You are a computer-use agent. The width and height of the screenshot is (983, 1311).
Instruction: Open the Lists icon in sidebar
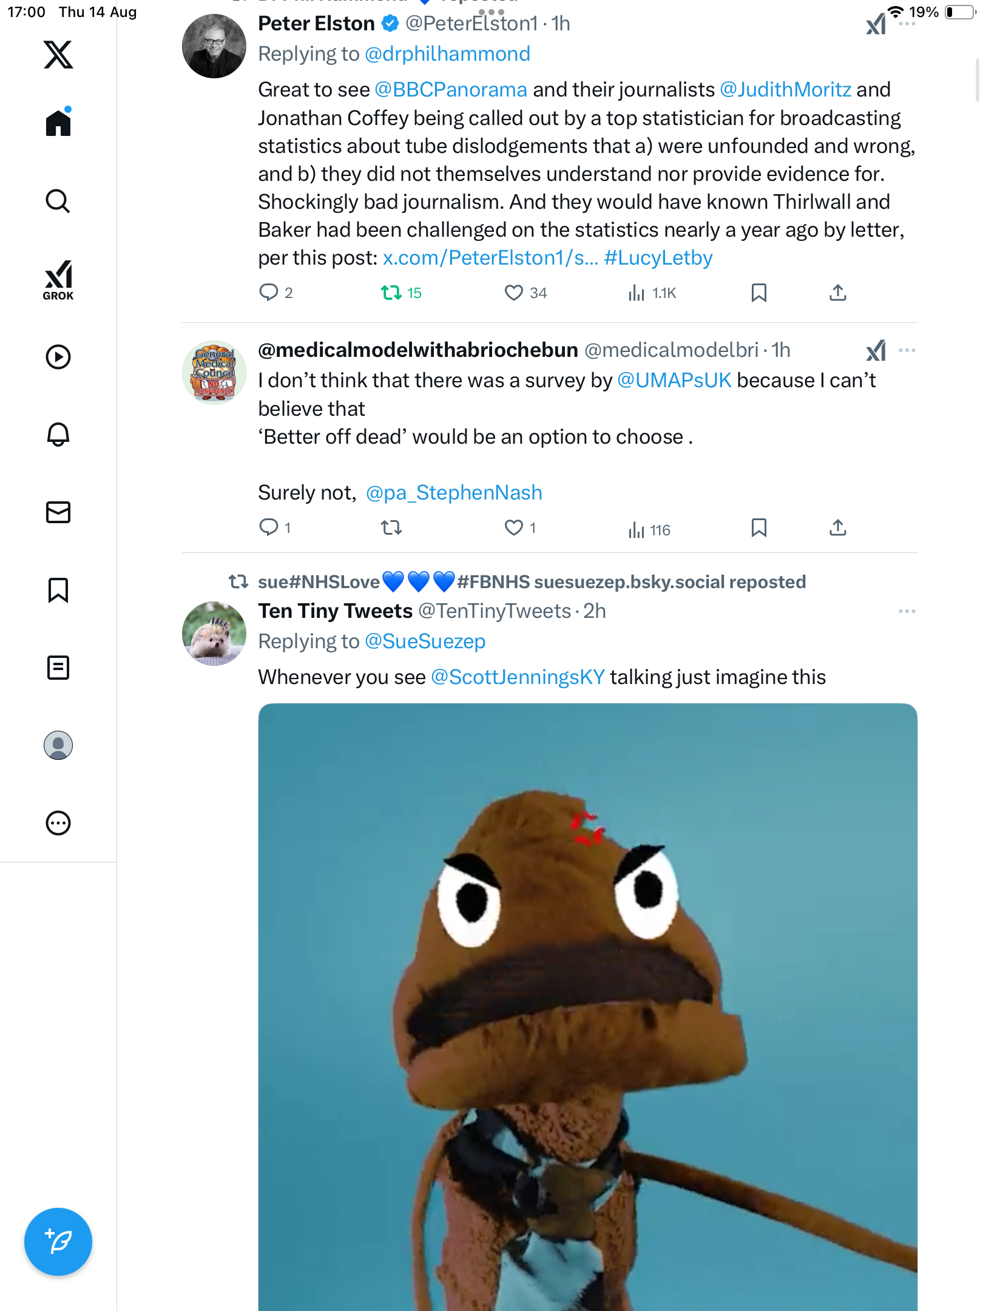[58, 668]
